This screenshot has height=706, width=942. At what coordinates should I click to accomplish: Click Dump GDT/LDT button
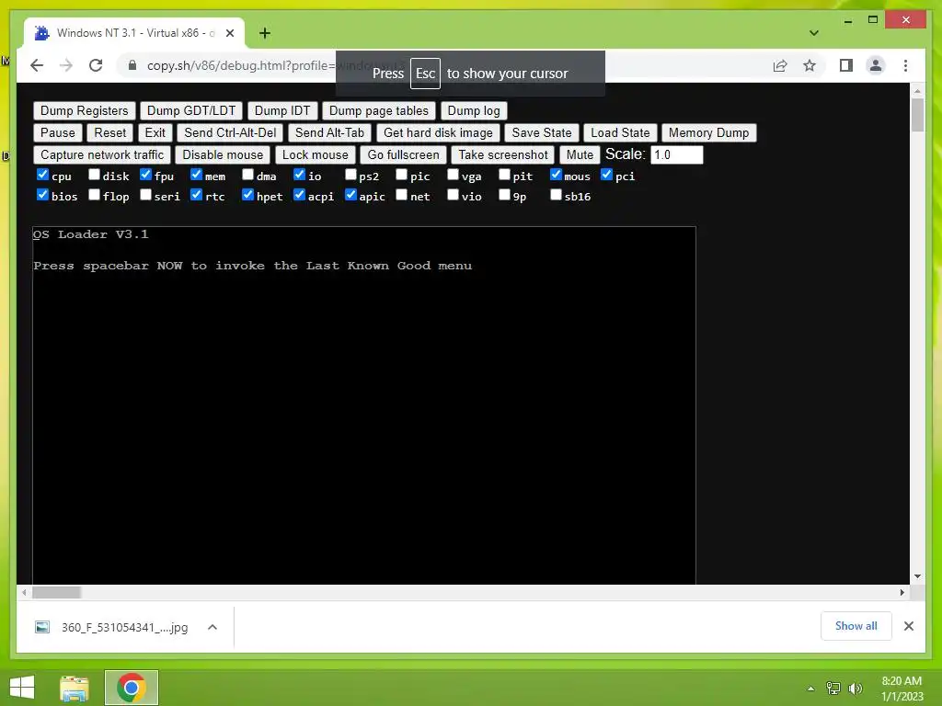pos(191,110)
